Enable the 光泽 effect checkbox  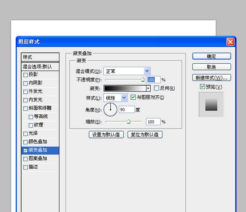[x=26, y=134]
